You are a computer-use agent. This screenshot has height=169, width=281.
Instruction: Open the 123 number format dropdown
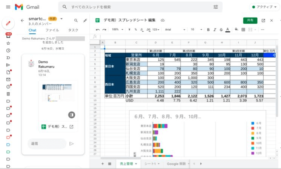pos(156,30)
